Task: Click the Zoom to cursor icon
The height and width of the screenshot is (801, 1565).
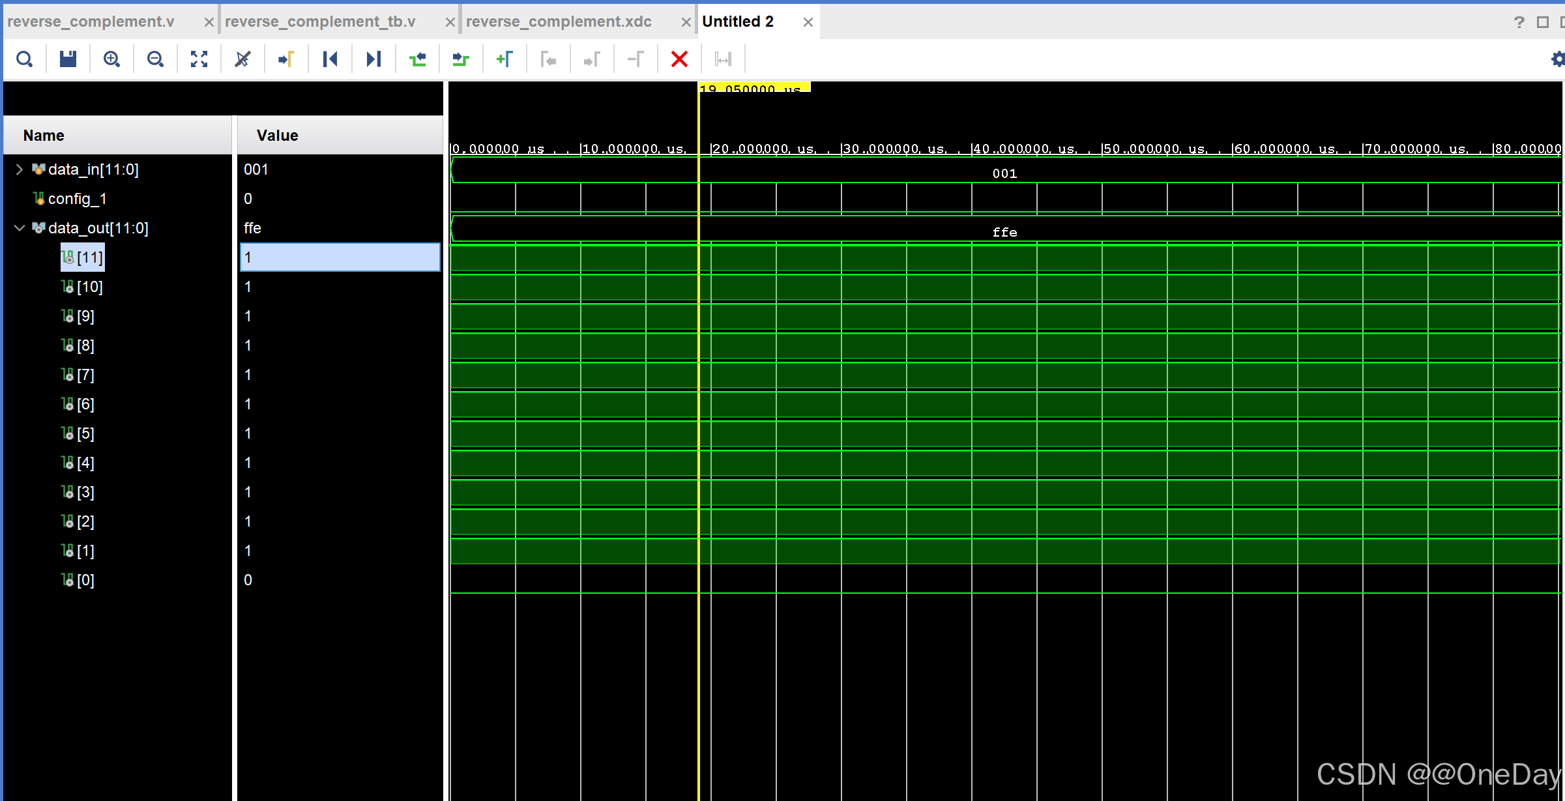Action: pos(242,59)
